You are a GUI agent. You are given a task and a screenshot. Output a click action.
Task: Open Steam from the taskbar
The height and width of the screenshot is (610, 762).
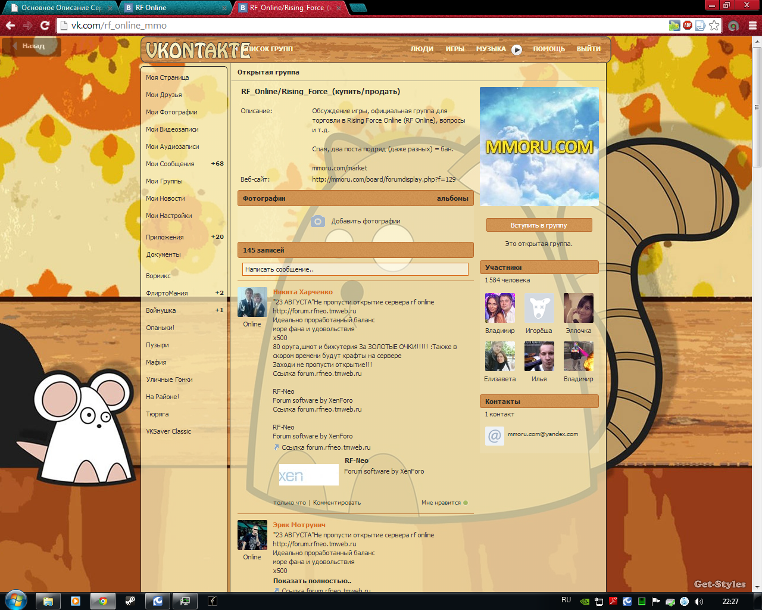130,601
